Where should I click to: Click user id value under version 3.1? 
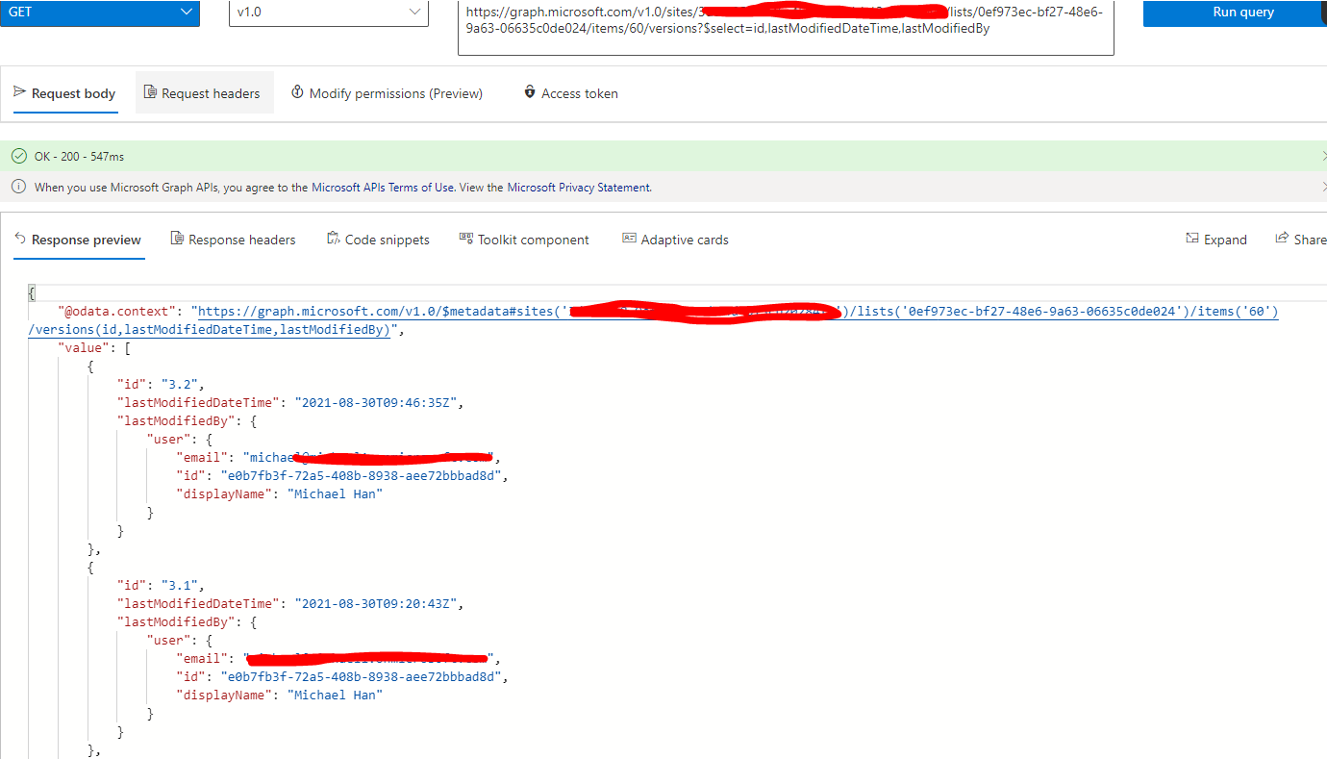coord(361,676)
